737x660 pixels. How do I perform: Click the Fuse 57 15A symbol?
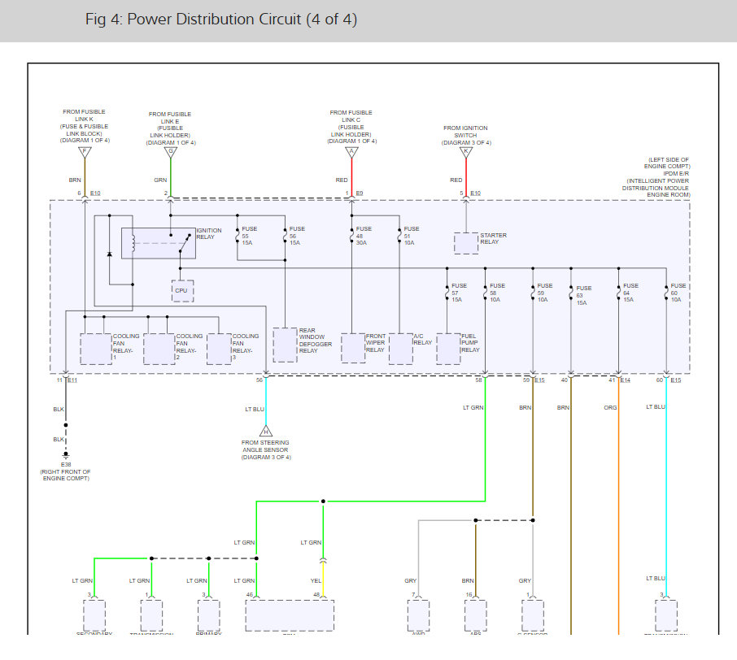[447, 293]
